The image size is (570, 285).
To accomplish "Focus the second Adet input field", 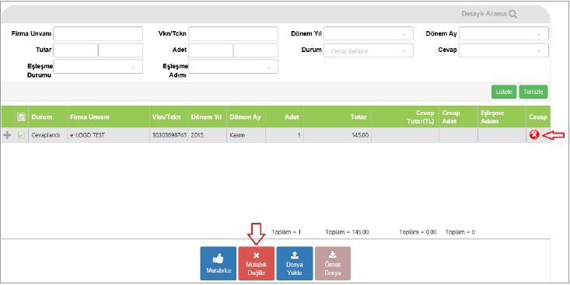I will pos(256,50).
